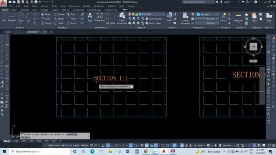Viewport: 276px width, 155px height.
Task: Toggle lineweight display in status bar
Action: coord(142,146)
